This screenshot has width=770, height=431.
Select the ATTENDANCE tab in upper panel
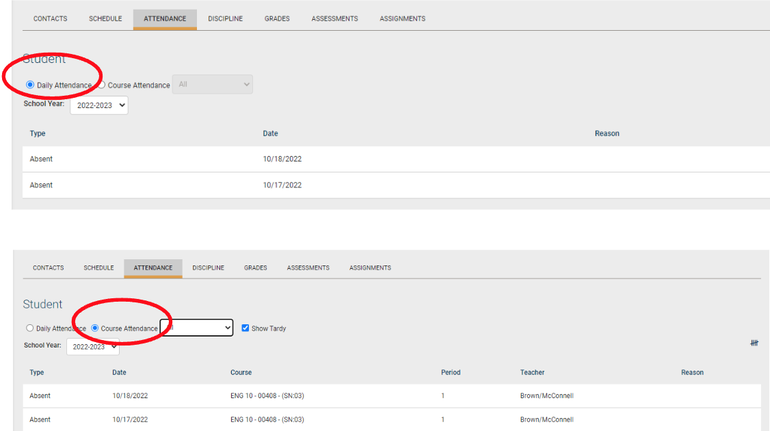[165, 18]
